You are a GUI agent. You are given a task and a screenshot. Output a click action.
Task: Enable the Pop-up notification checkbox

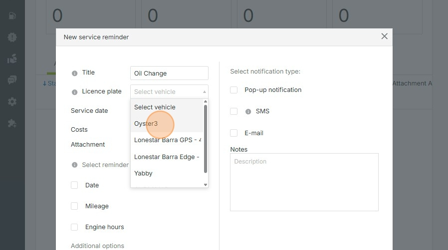(233, 90)
